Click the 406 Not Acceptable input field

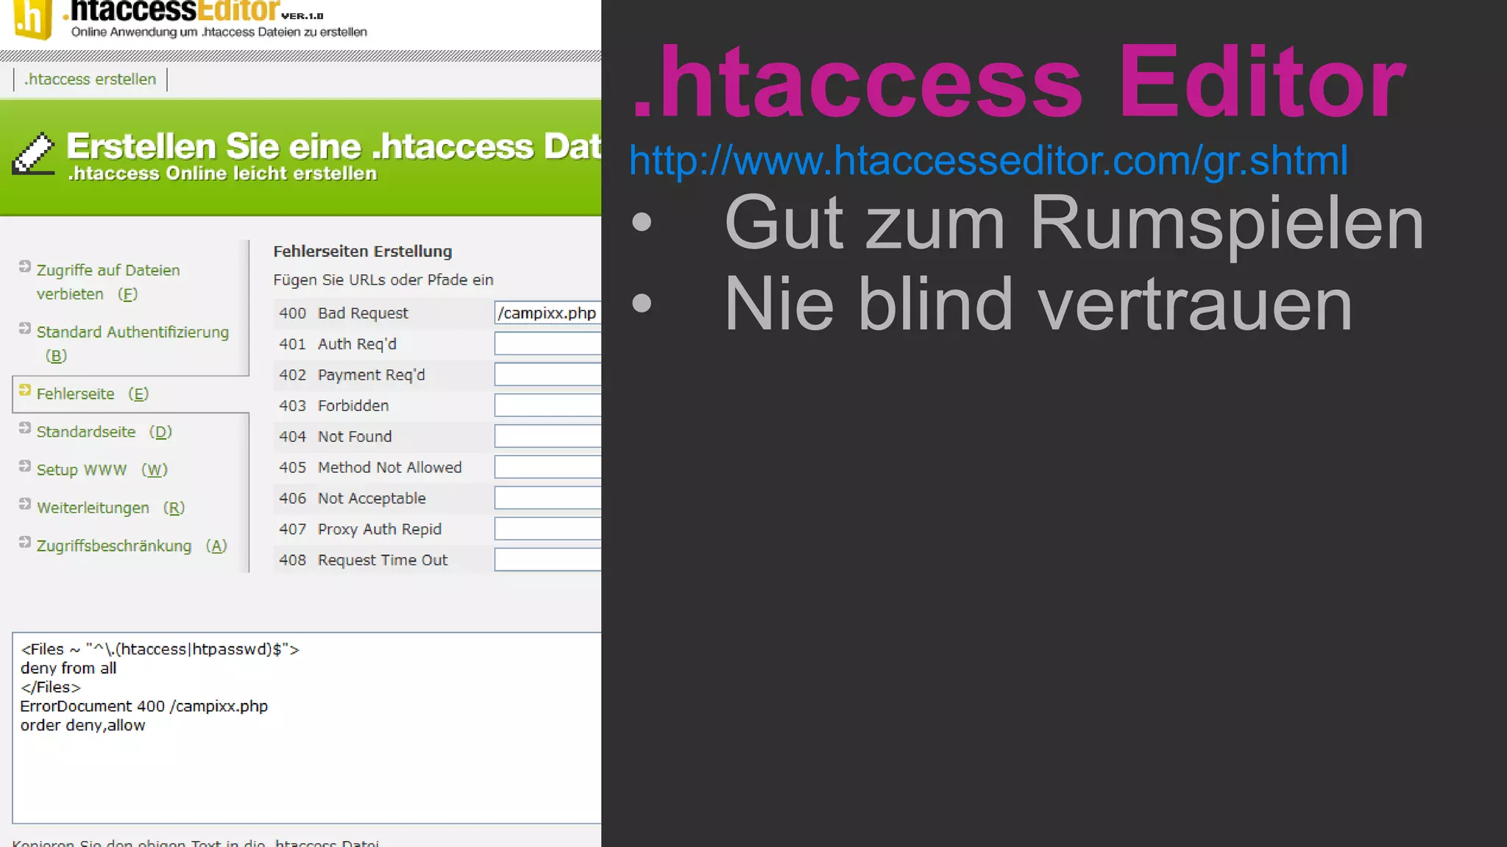[x=547, y=498]
